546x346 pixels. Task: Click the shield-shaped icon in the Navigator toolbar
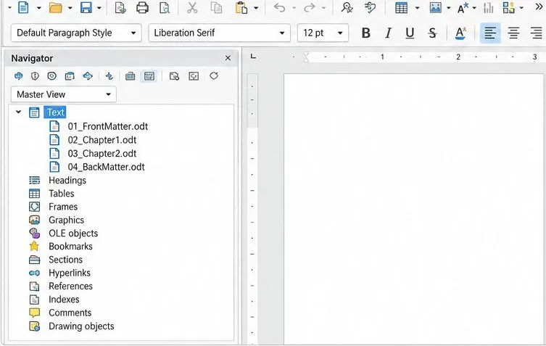35,76
